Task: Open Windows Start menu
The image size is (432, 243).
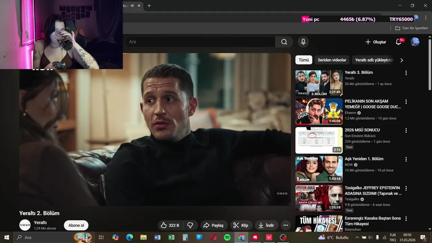Action: 6,237
